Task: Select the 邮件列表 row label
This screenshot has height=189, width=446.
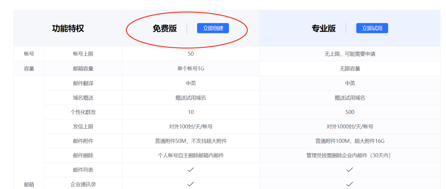Action: click(83, 170)
